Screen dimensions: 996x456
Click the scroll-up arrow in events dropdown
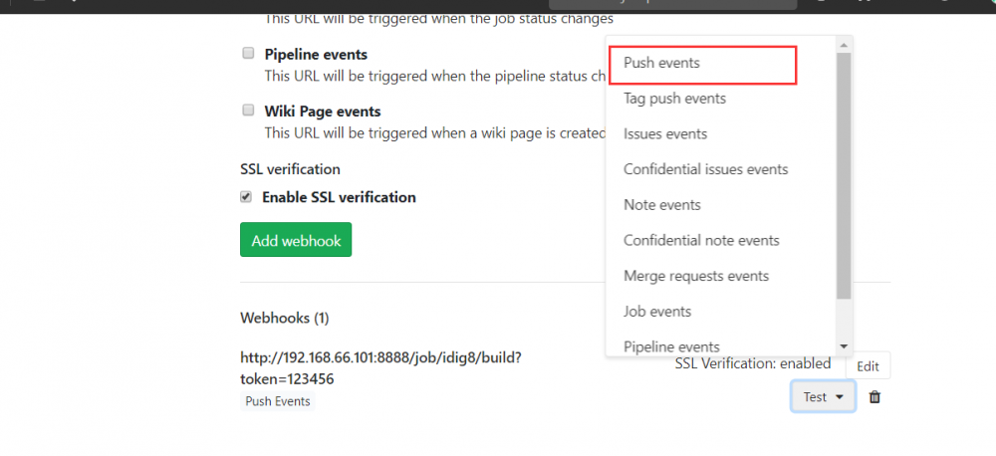pos(844,46)
